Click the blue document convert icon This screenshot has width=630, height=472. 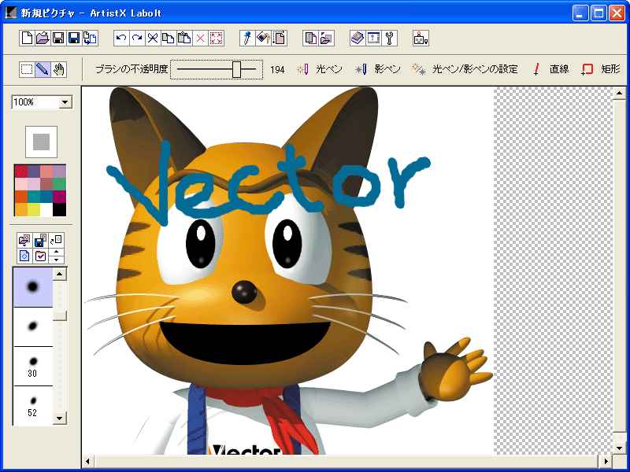90,38
